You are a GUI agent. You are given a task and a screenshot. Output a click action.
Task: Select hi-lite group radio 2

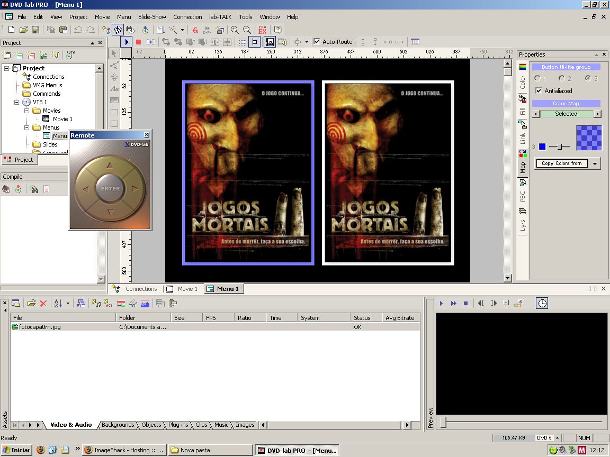tap(561, 78)
